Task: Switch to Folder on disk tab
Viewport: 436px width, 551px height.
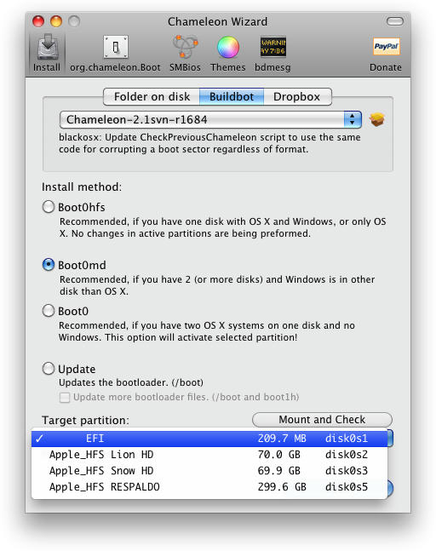Action: point(152,96)
